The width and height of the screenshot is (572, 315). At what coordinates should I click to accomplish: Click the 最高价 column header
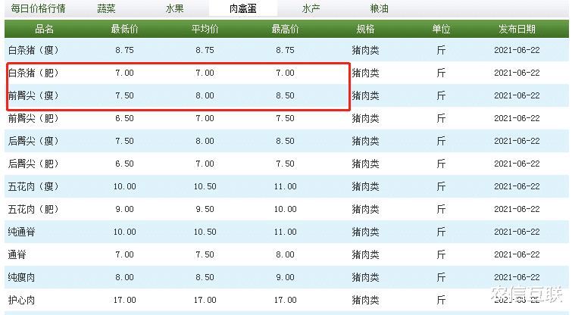click(x=286, y=29)
